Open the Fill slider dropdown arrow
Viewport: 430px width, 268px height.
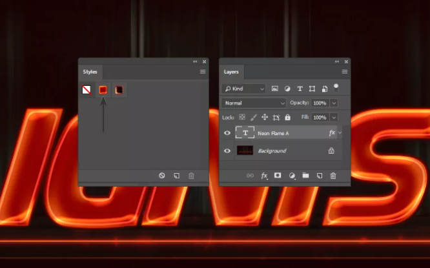click(x=334, y=118)
